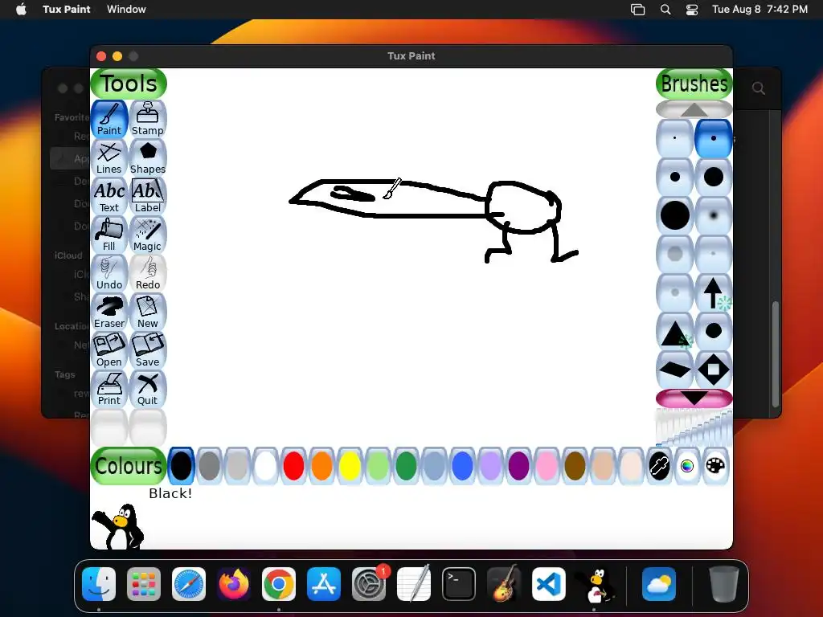Choose the black parallelogram brush

pyautogui.click(x=675, y=370)
